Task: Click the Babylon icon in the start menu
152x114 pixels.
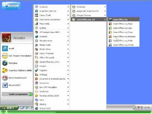Action: tap(5, 63)
